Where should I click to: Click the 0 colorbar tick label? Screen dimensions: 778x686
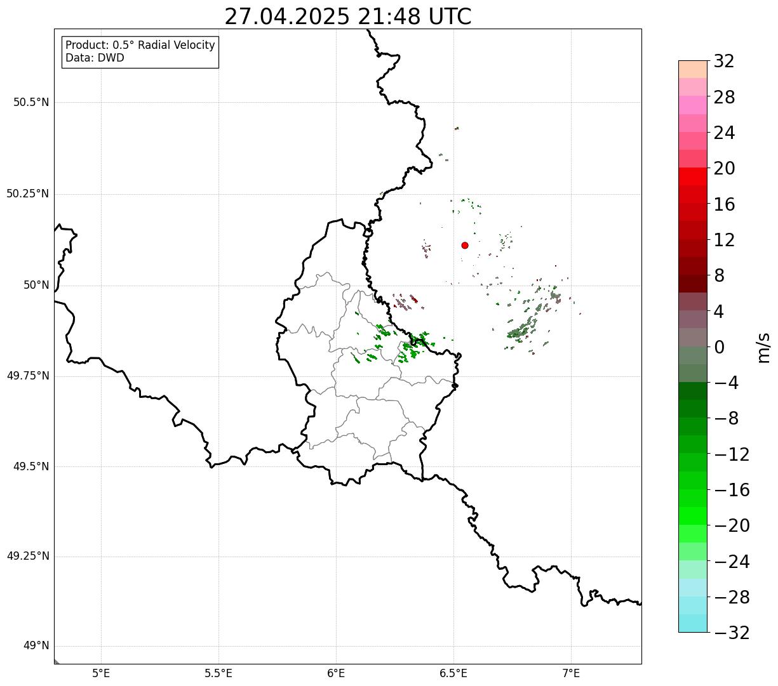pyautogui.click(x=719, y=347)
